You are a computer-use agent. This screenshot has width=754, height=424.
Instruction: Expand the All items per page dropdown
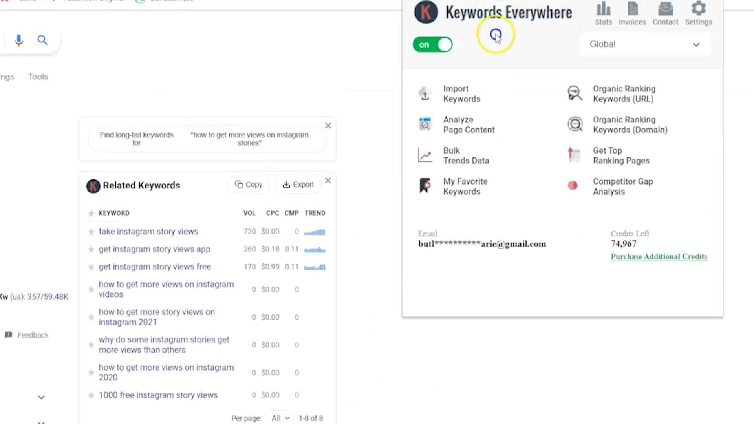click(280, 418)
